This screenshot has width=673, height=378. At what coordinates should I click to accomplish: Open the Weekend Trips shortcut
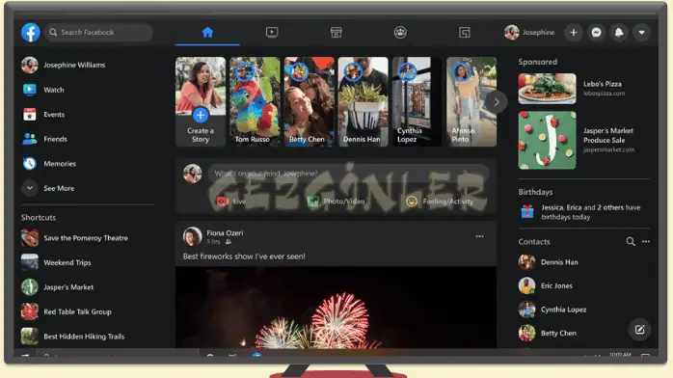[x=56, y=262]
